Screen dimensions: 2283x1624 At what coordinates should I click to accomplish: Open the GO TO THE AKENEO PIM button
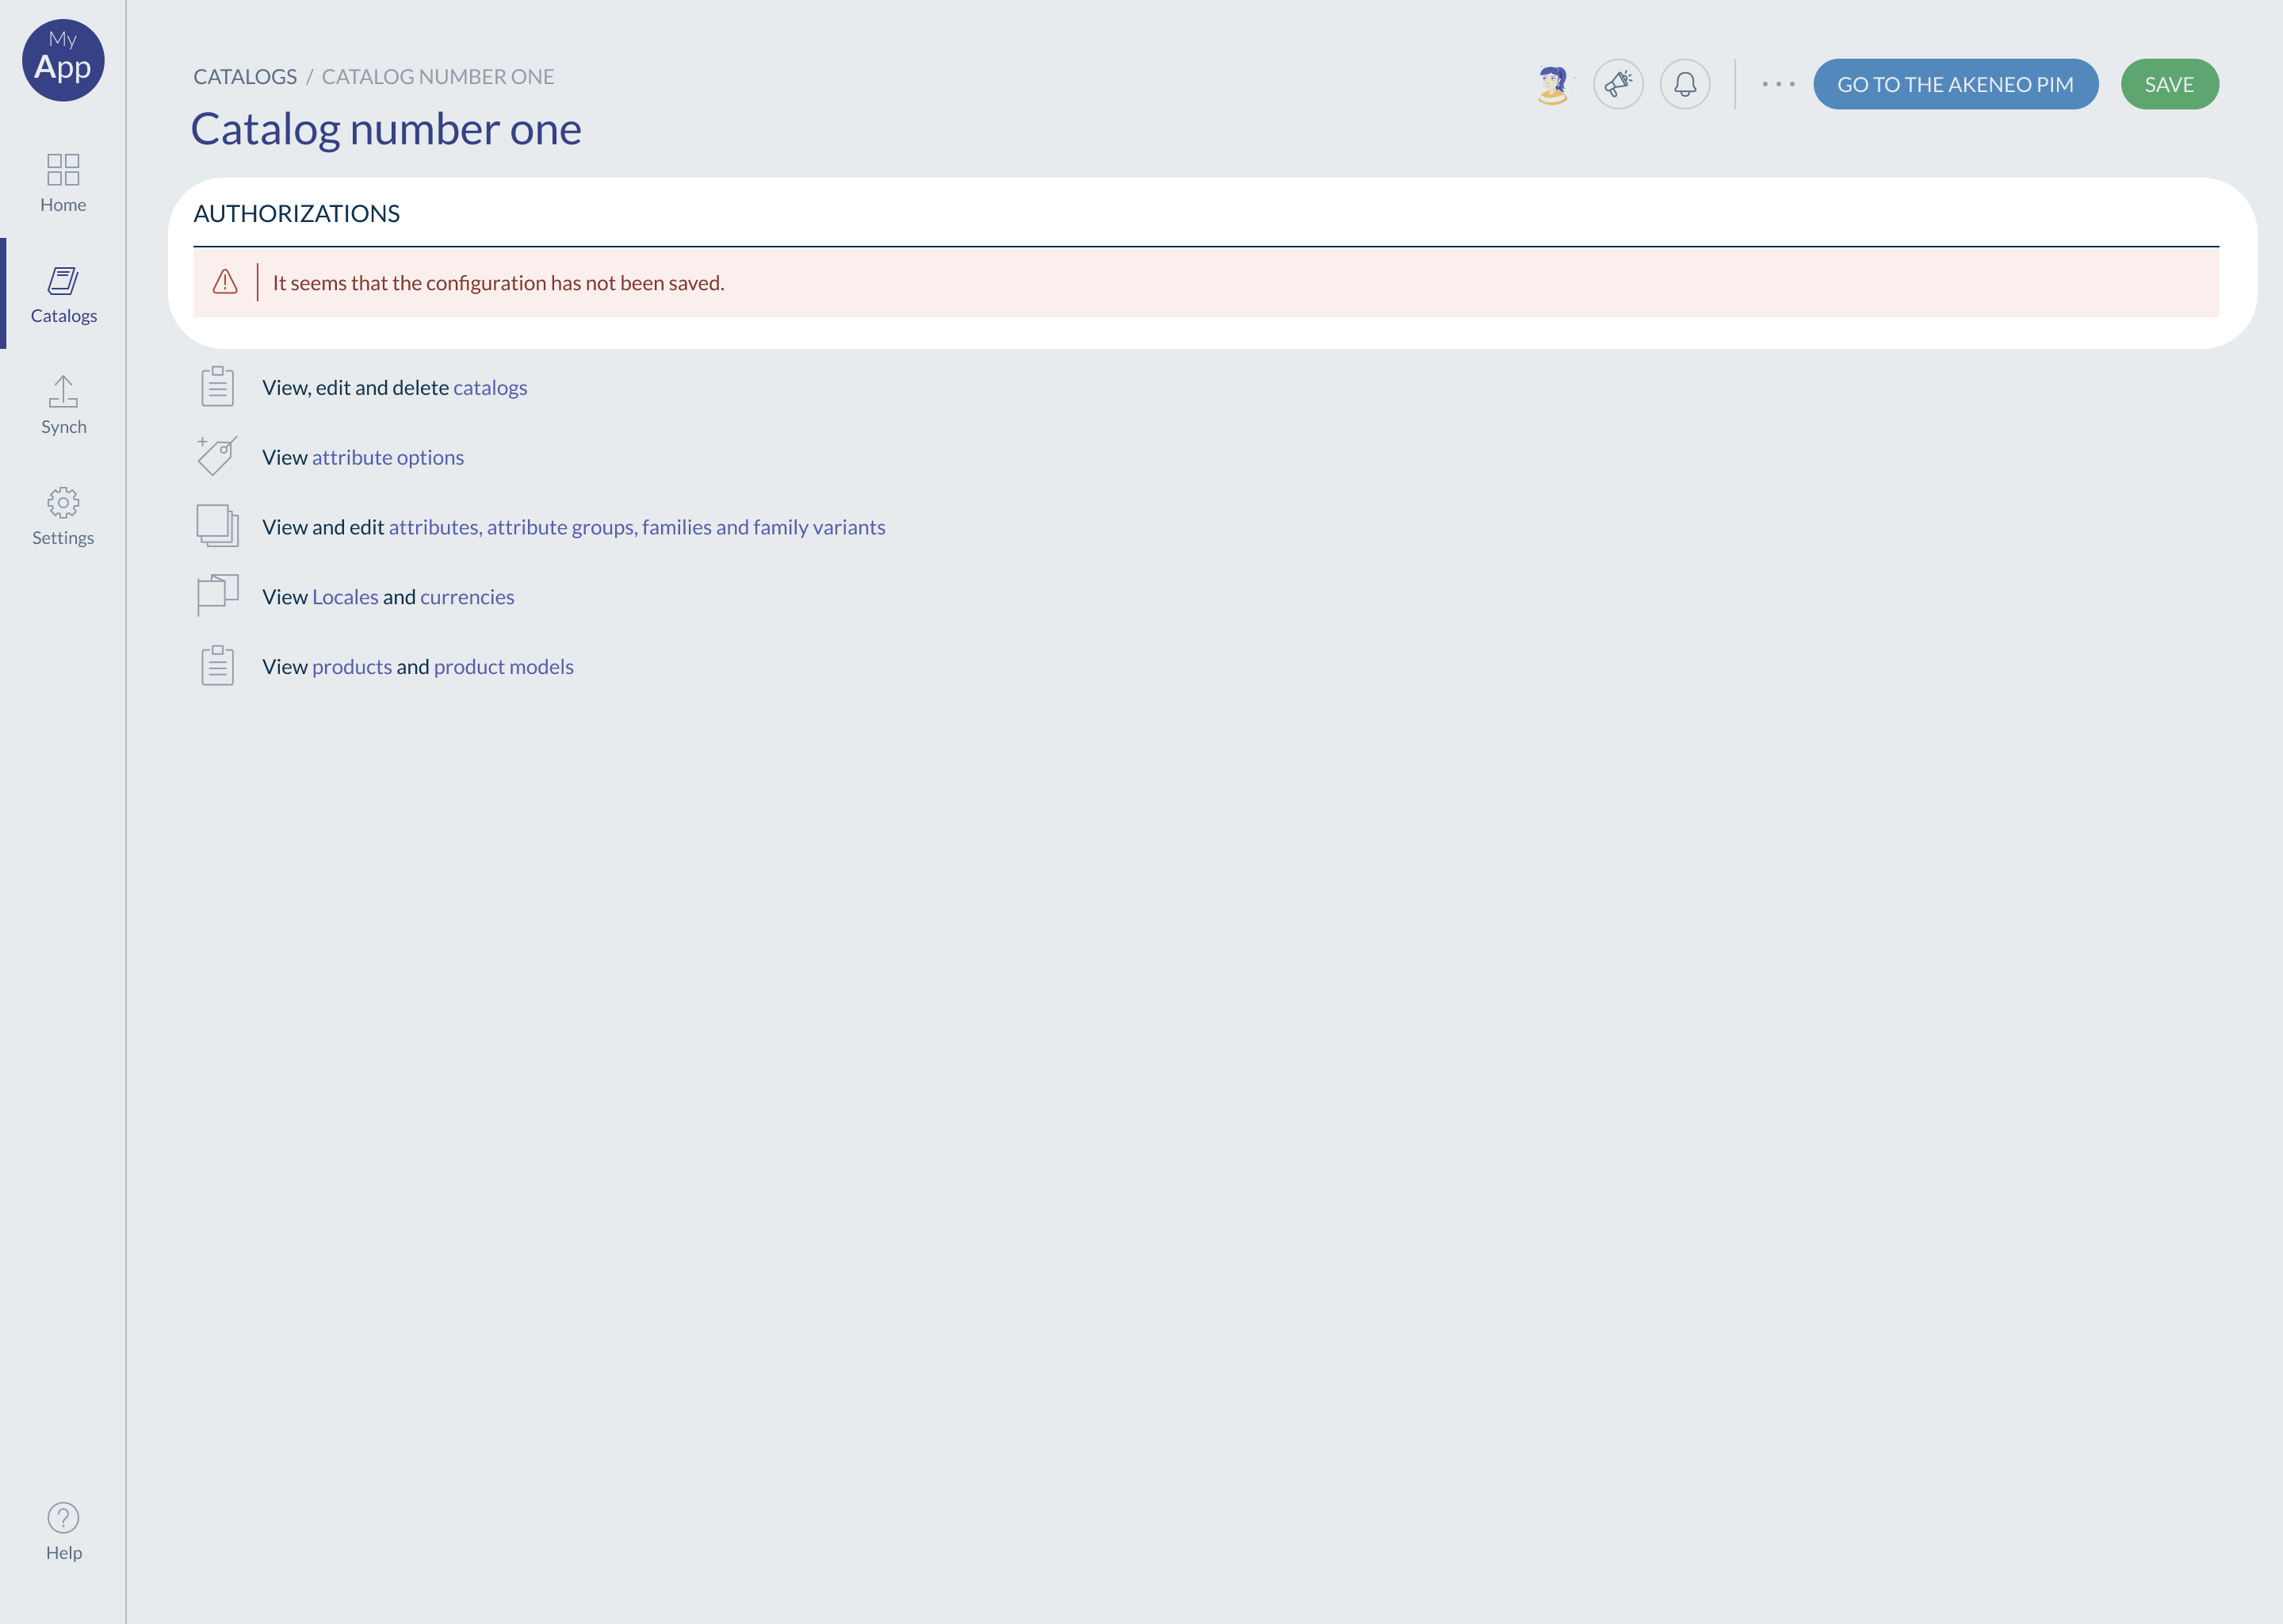pos(1956,82)
